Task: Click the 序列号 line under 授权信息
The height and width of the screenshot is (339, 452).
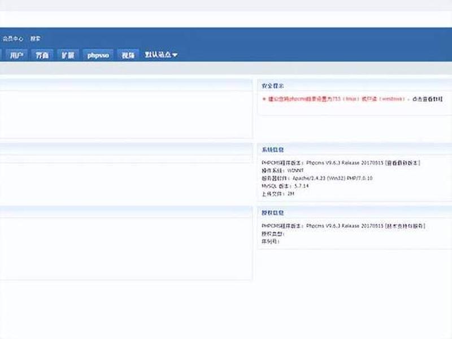Action: (271, 241)
